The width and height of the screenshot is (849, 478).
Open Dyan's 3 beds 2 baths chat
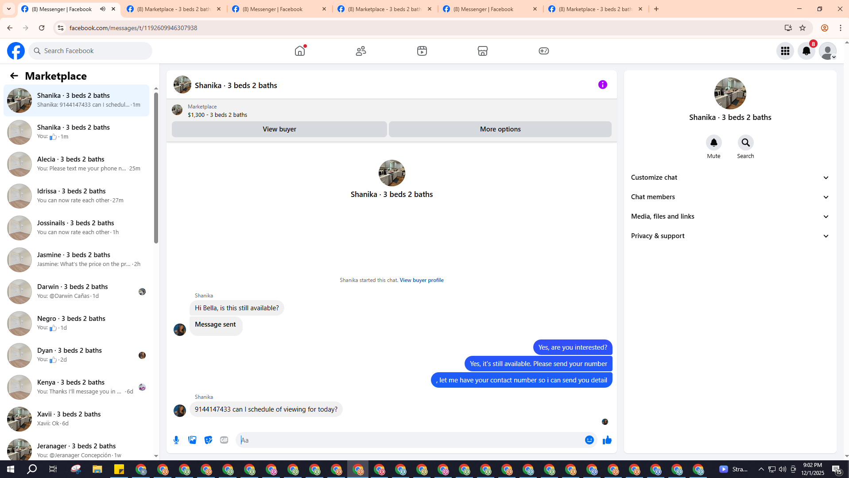[x=77, y=355]
